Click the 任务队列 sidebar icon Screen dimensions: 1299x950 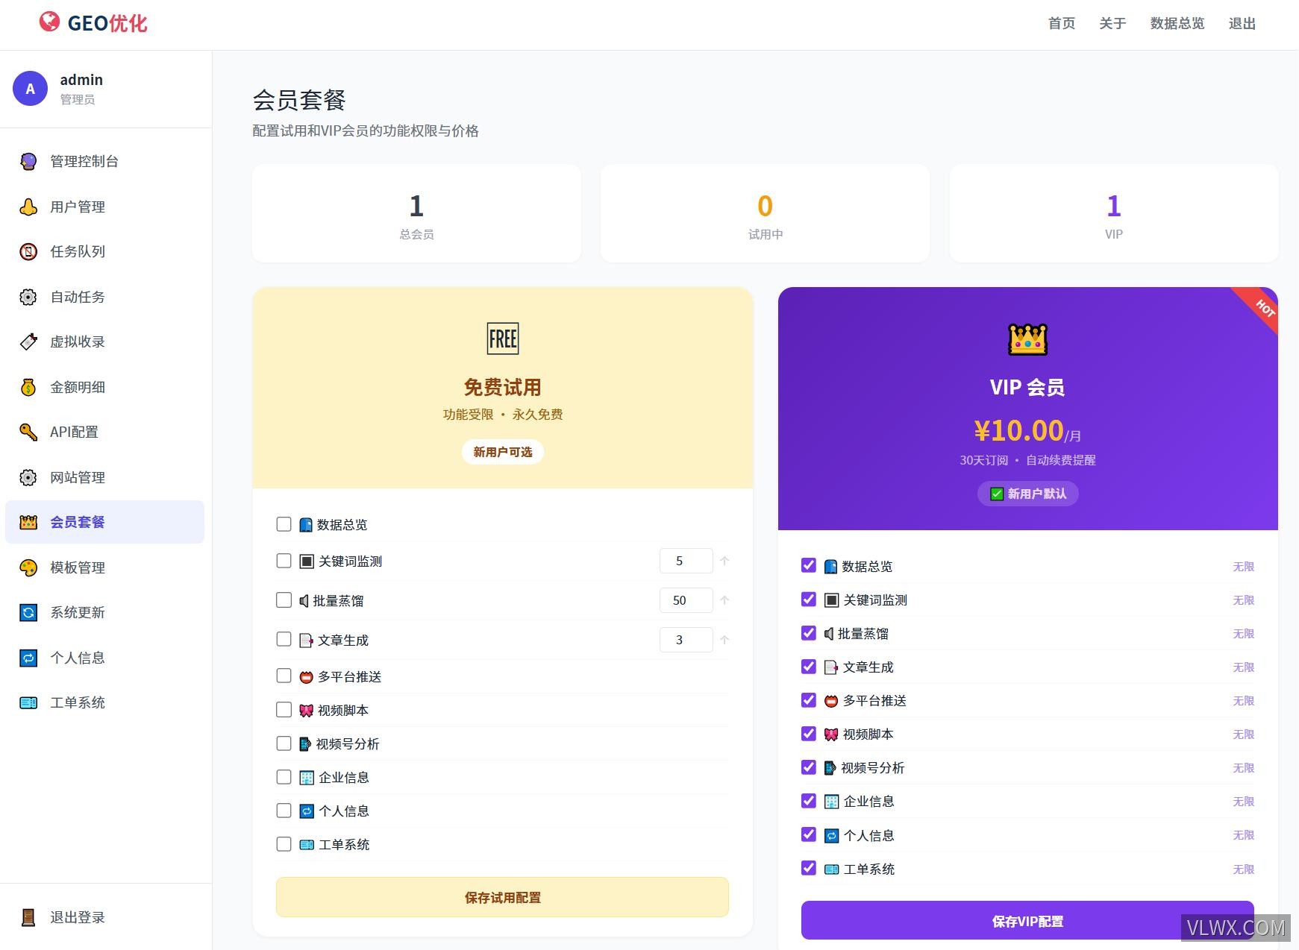[28, 252]
